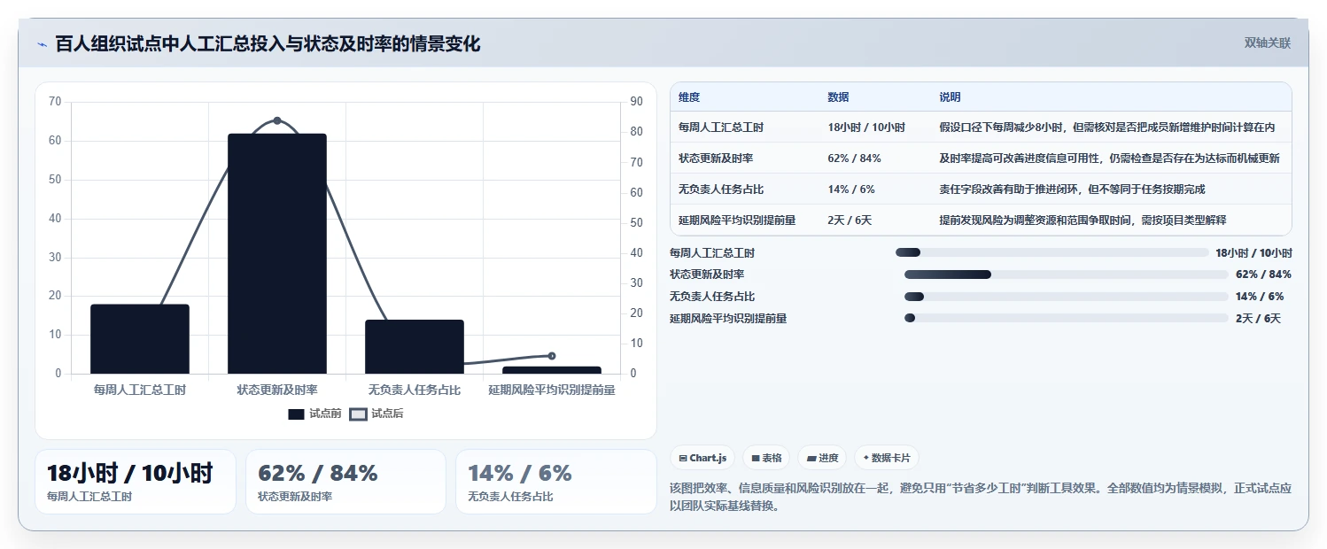The height and width of the screenshot is (549, 1327).
Task: Click the 说明 table column header
Action: point(950,97)
